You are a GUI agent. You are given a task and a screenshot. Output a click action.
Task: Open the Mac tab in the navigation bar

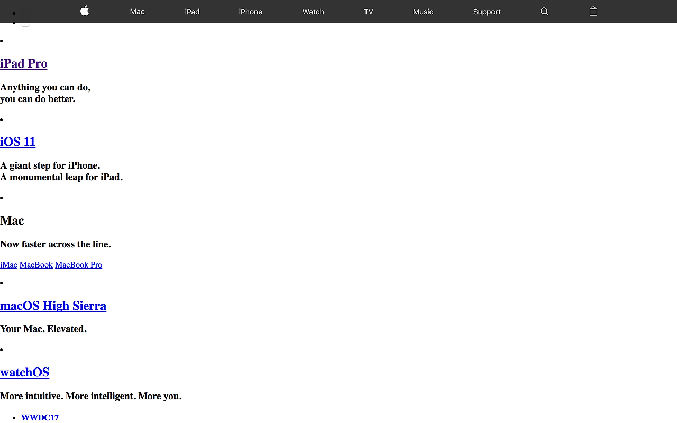pyautogui.click(x=137, y=12)
